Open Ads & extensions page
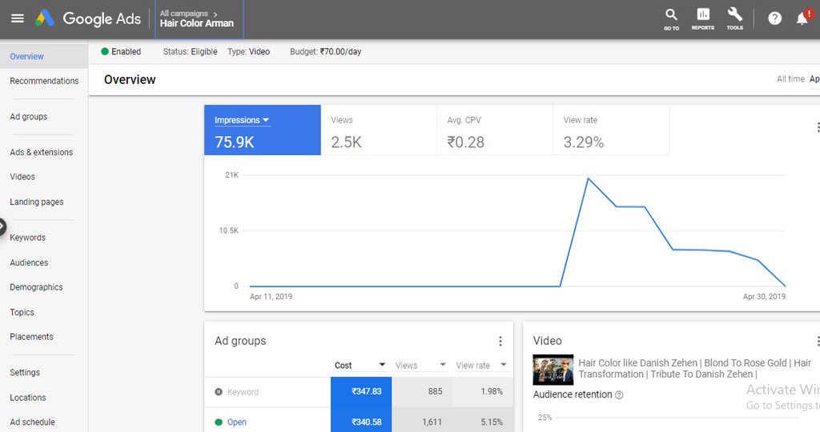The image size is (820, 432). (x=42, y=152)
